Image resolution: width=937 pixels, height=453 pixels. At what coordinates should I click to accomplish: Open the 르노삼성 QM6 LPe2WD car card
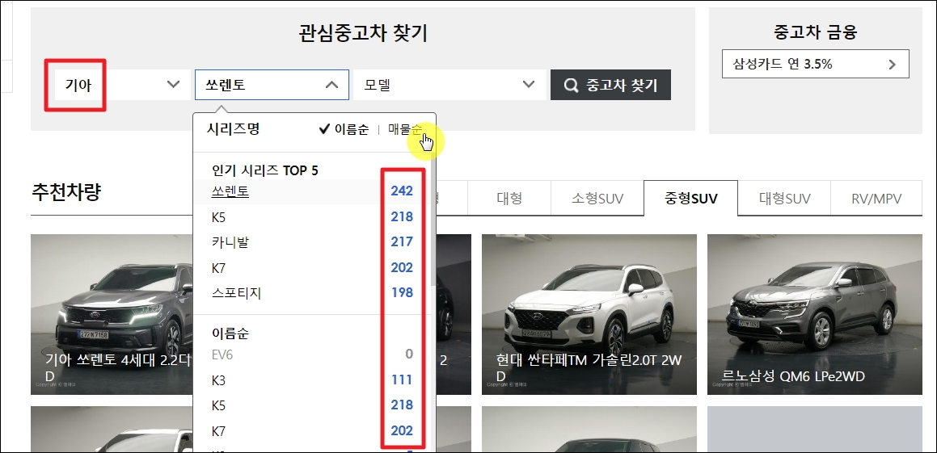tap(814, 315)
